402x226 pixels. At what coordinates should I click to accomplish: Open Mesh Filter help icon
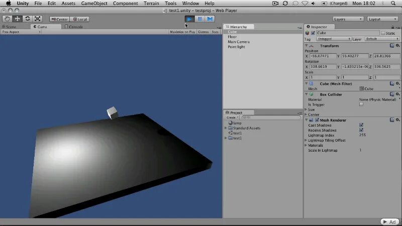tap(392, 83)
